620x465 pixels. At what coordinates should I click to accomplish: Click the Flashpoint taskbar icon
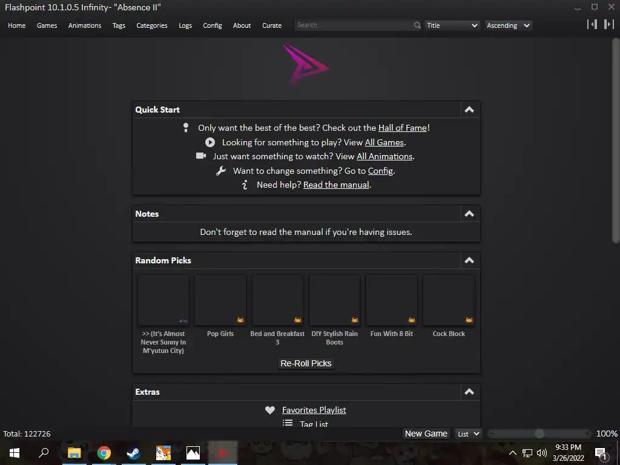pyautogui.click(x=223, y=453)
